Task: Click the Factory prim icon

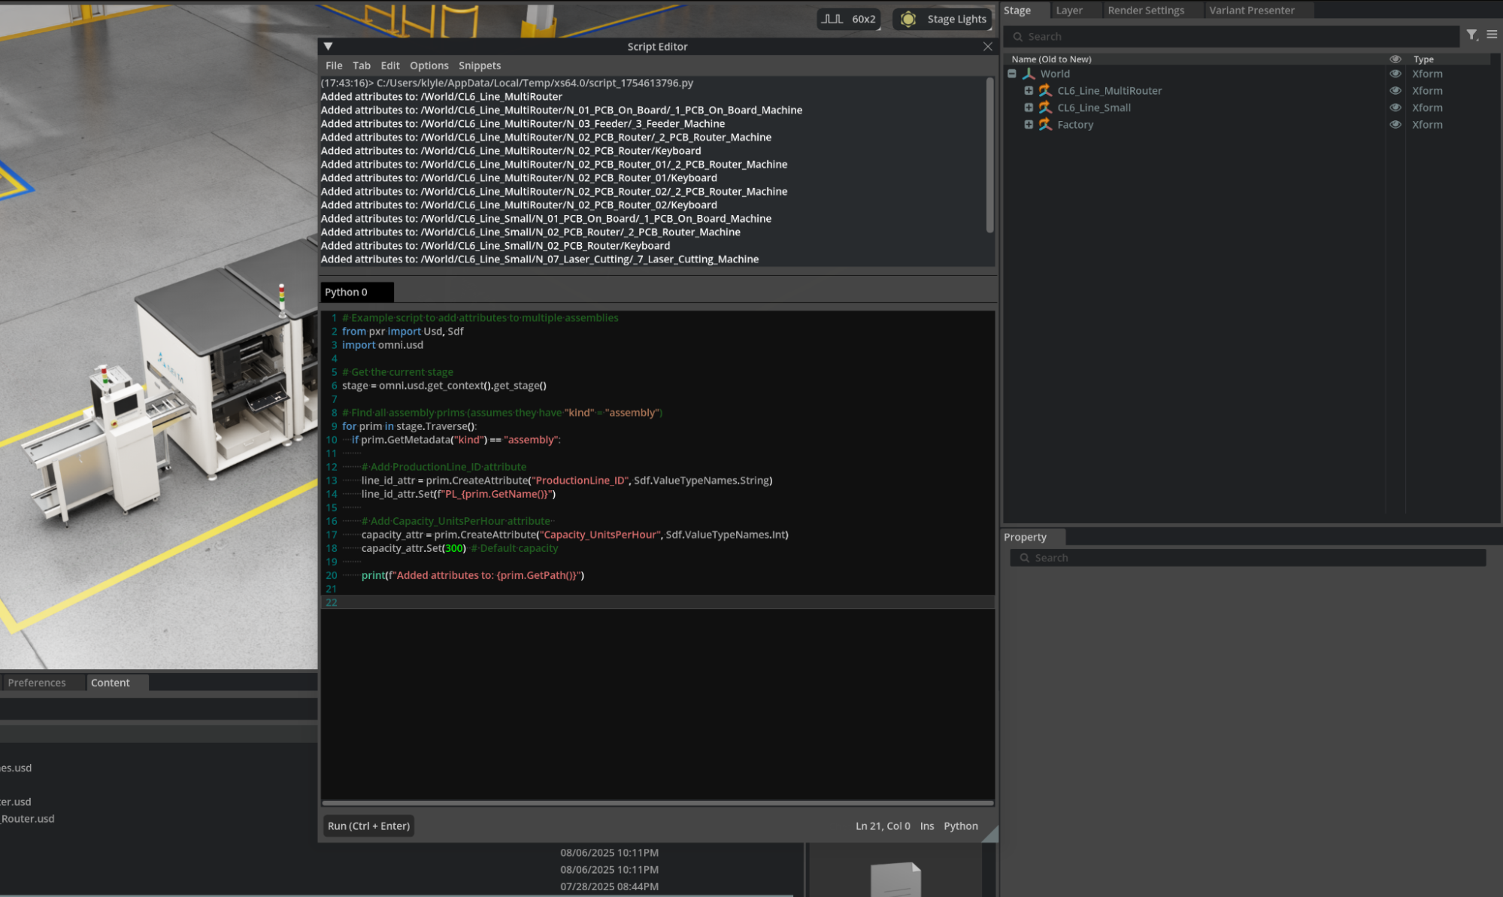Action: [1045, 124]
